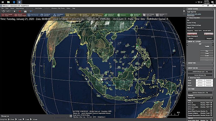Open the Magazines toolbar button
This screenshot has height=121, width=216.
point(71,15)
